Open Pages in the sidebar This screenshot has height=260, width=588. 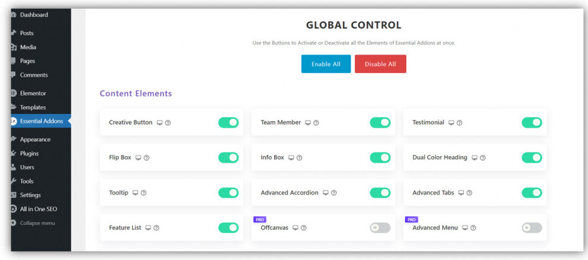(41, 61)
